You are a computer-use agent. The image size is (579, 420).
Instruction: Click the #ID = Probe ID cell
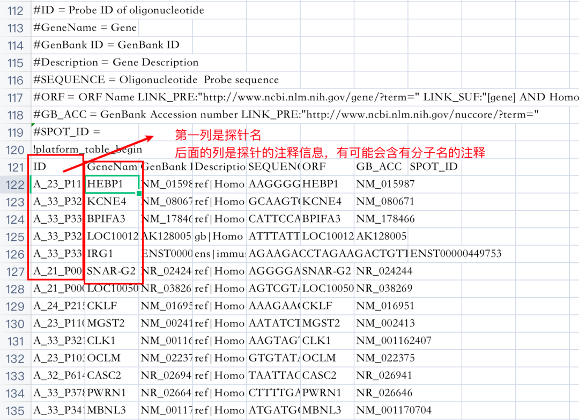click(x=118, y=10)
